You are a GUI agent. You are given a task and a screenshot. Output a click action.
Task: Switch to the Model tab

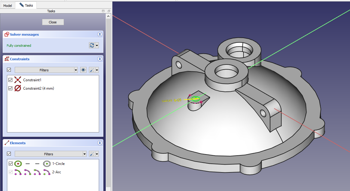[8, 5]
